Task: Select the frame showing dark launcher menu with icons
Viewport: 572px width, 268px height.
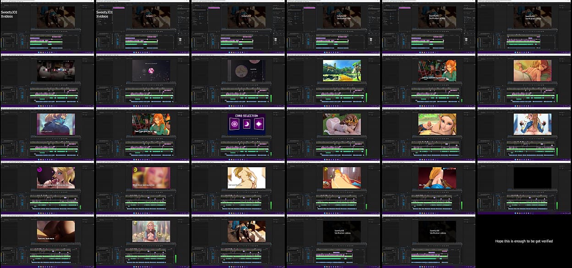Action: coord(47,80)
